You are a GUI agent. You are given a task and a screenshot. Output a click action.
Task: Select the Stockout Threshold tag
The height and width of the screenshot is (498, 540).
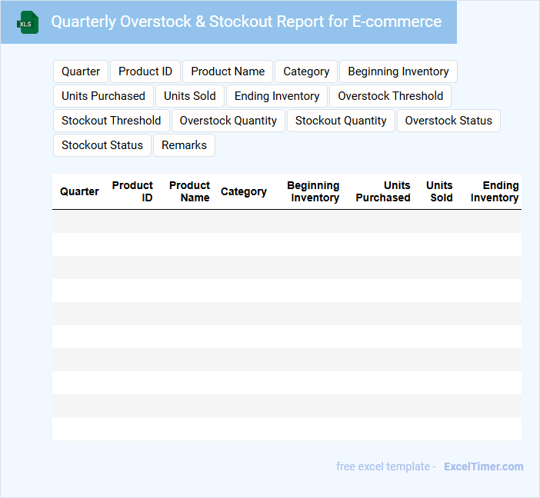(112, 121)
